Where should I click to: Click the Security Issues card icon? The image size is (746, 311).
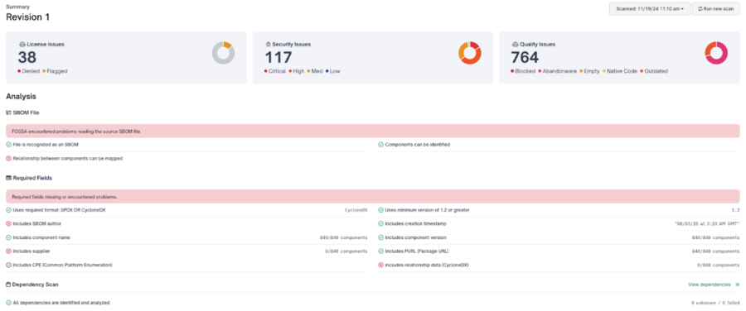coord(268,44)
